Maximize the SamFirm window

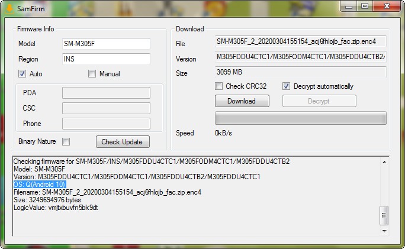coord(365,6)
